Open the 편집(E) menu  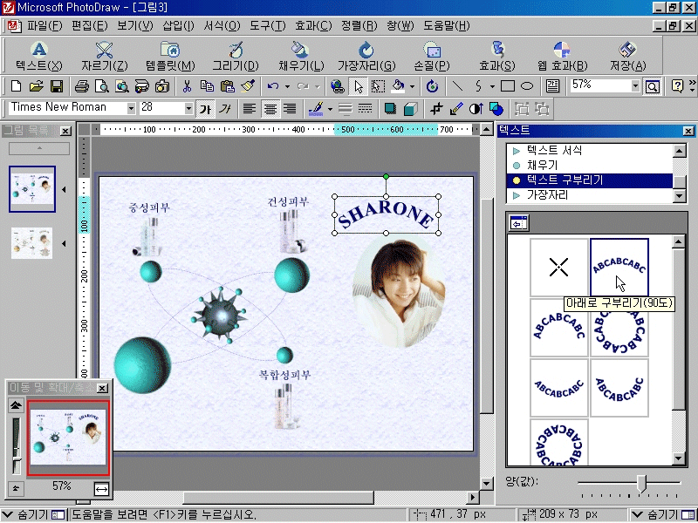(x=90, y=26)
